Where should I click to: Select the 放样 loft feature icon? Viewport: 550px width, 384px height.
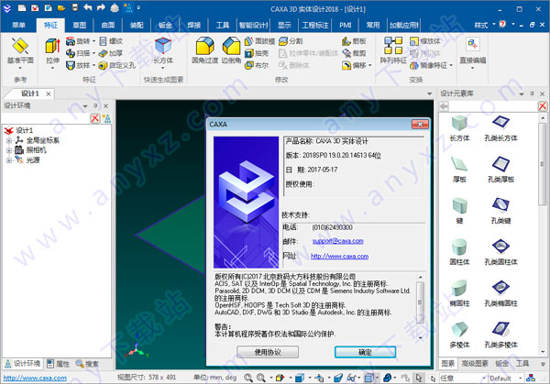coord(71,65)
